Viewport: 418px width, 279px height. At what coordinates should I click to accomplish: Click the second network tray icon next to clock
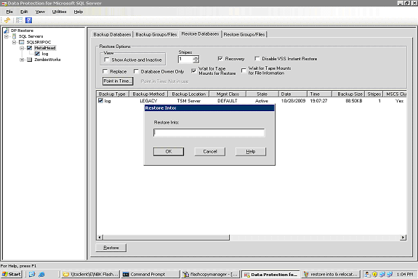pos(390,274)
